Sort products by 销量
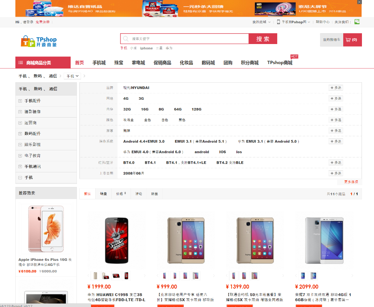The image size is (374, 307). pyautogui.click(x=103, y=194)
